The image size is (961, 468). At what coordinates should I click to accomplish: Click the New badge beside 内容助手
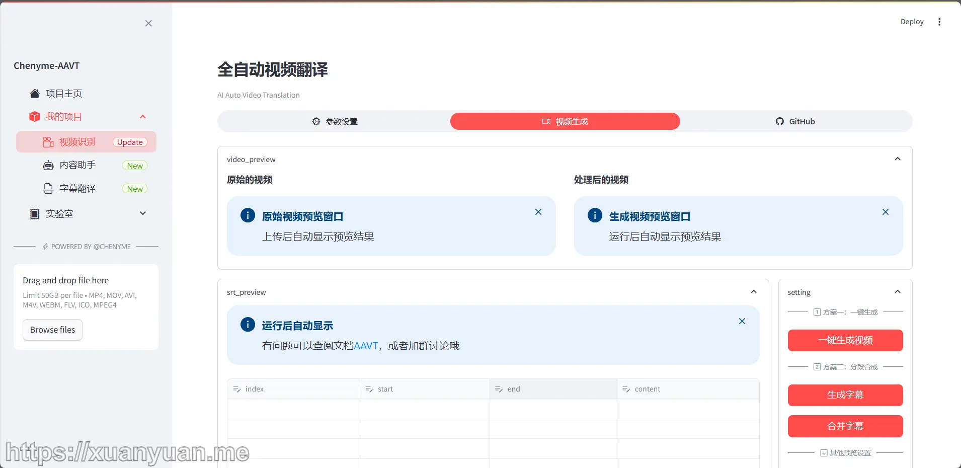coord(135,166)
